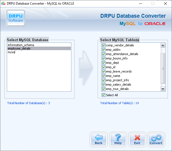The height and width of the screenshot is (151, 172).
Task: Toggle the emp_project_info checkbox
Action: [104, 80]
